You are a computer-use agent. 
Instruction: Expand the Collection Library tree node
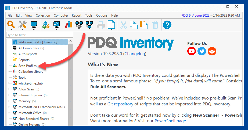click(x=9, y=72)
